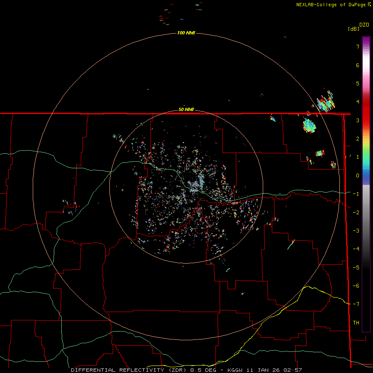
Task: Click the blue band near 0 dB
Action: click(366, 177)
